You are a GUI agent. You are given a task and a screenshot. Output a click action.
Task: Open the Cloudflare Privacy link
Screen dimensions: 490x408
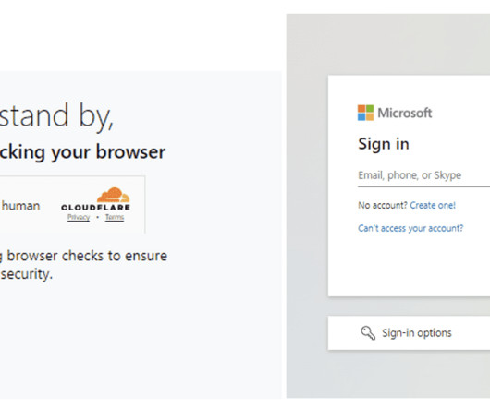point(79,217)
